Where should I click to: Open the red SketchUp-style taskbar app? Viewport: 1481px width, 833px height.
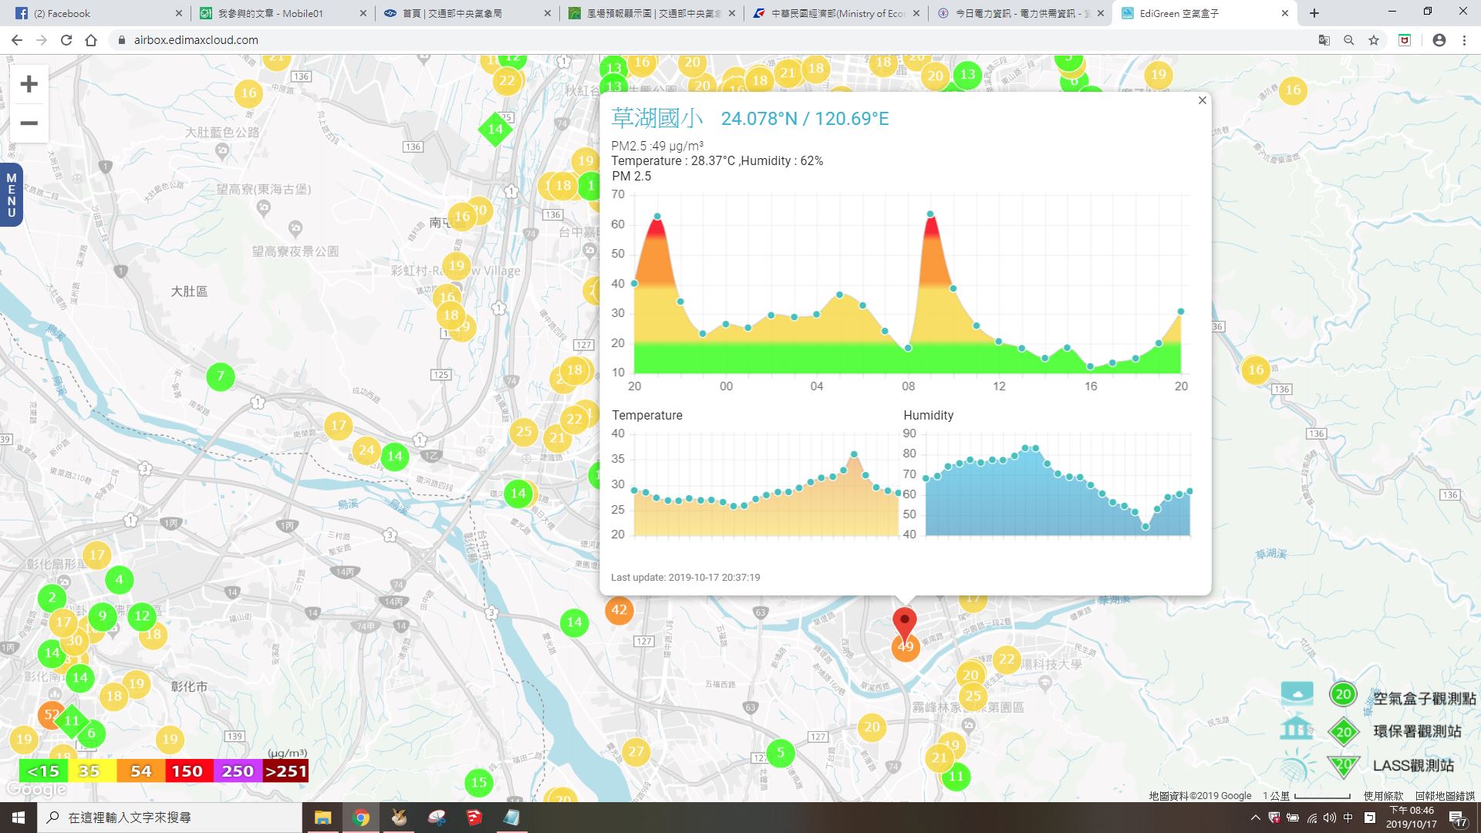click(474, 818)
